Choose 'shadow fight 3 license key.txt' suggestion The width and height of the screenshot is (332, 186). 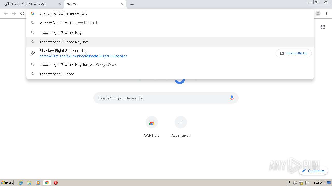[170, 42]
